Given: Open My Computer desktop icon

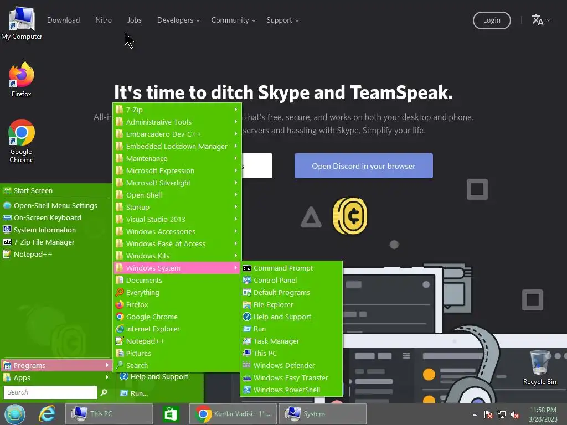Looking at the screenshot, I should [22, 22].
